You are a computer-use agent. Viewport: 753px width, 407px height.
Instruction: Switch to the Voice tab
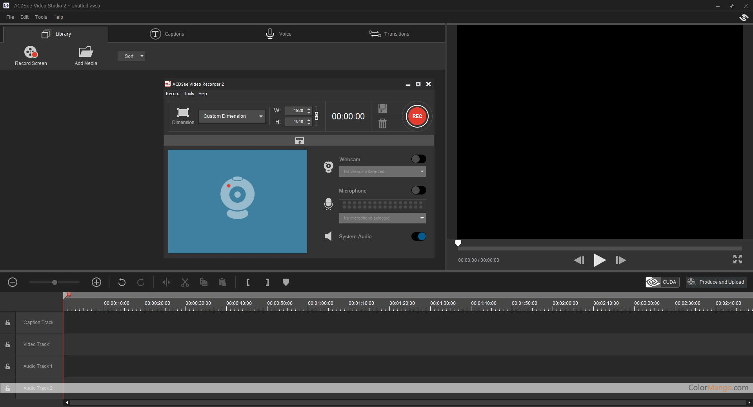(278, 34)
